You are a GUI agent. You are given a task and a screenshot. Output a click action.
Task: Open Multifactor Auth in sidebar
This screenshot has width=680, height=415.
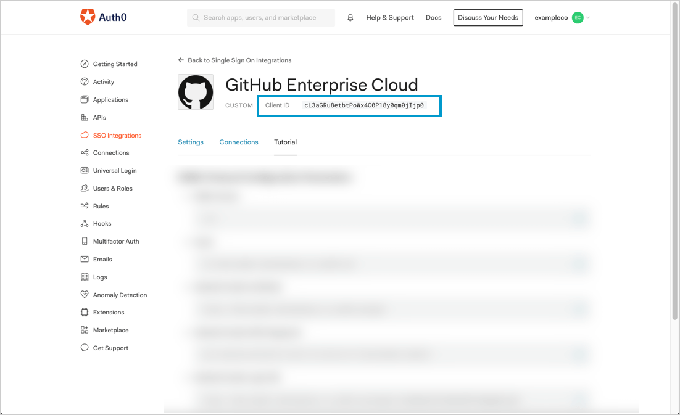click(116, 241)
